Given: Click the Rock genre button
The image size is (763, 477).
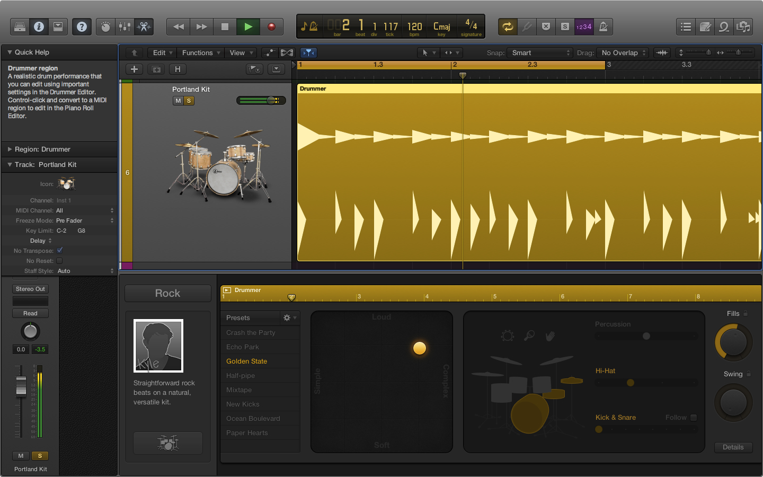Looking at the screenshot, I should 167,293.
